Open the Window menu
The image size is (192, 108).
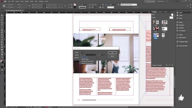pos(41,1)
